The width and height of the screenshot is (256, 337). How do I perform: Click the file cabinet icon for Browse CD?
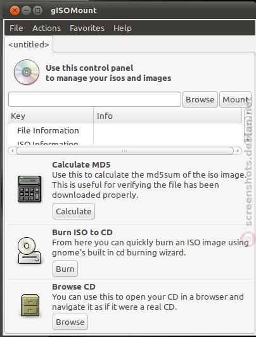click(x=30, y=305)
